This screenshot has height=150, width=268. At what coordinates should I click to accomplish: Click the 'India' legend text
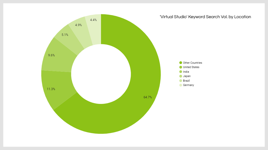pos(186,72)
